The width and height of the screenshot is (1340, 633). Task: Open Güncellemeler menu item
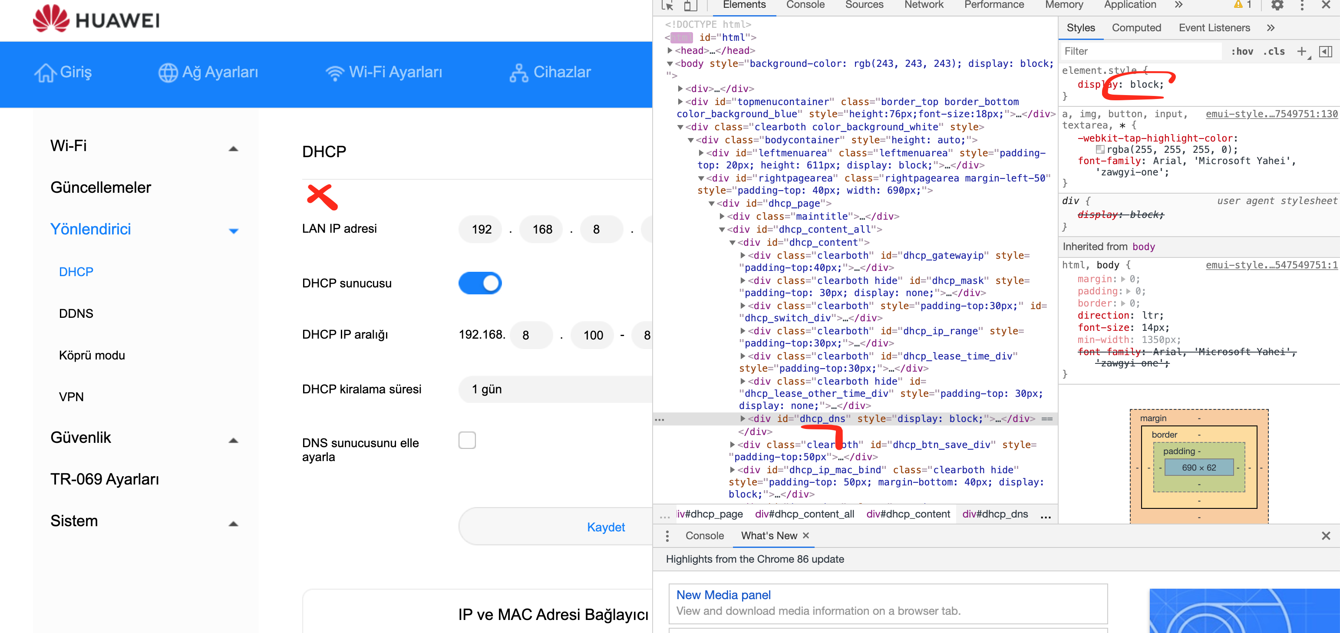click(x=100, y=187)
